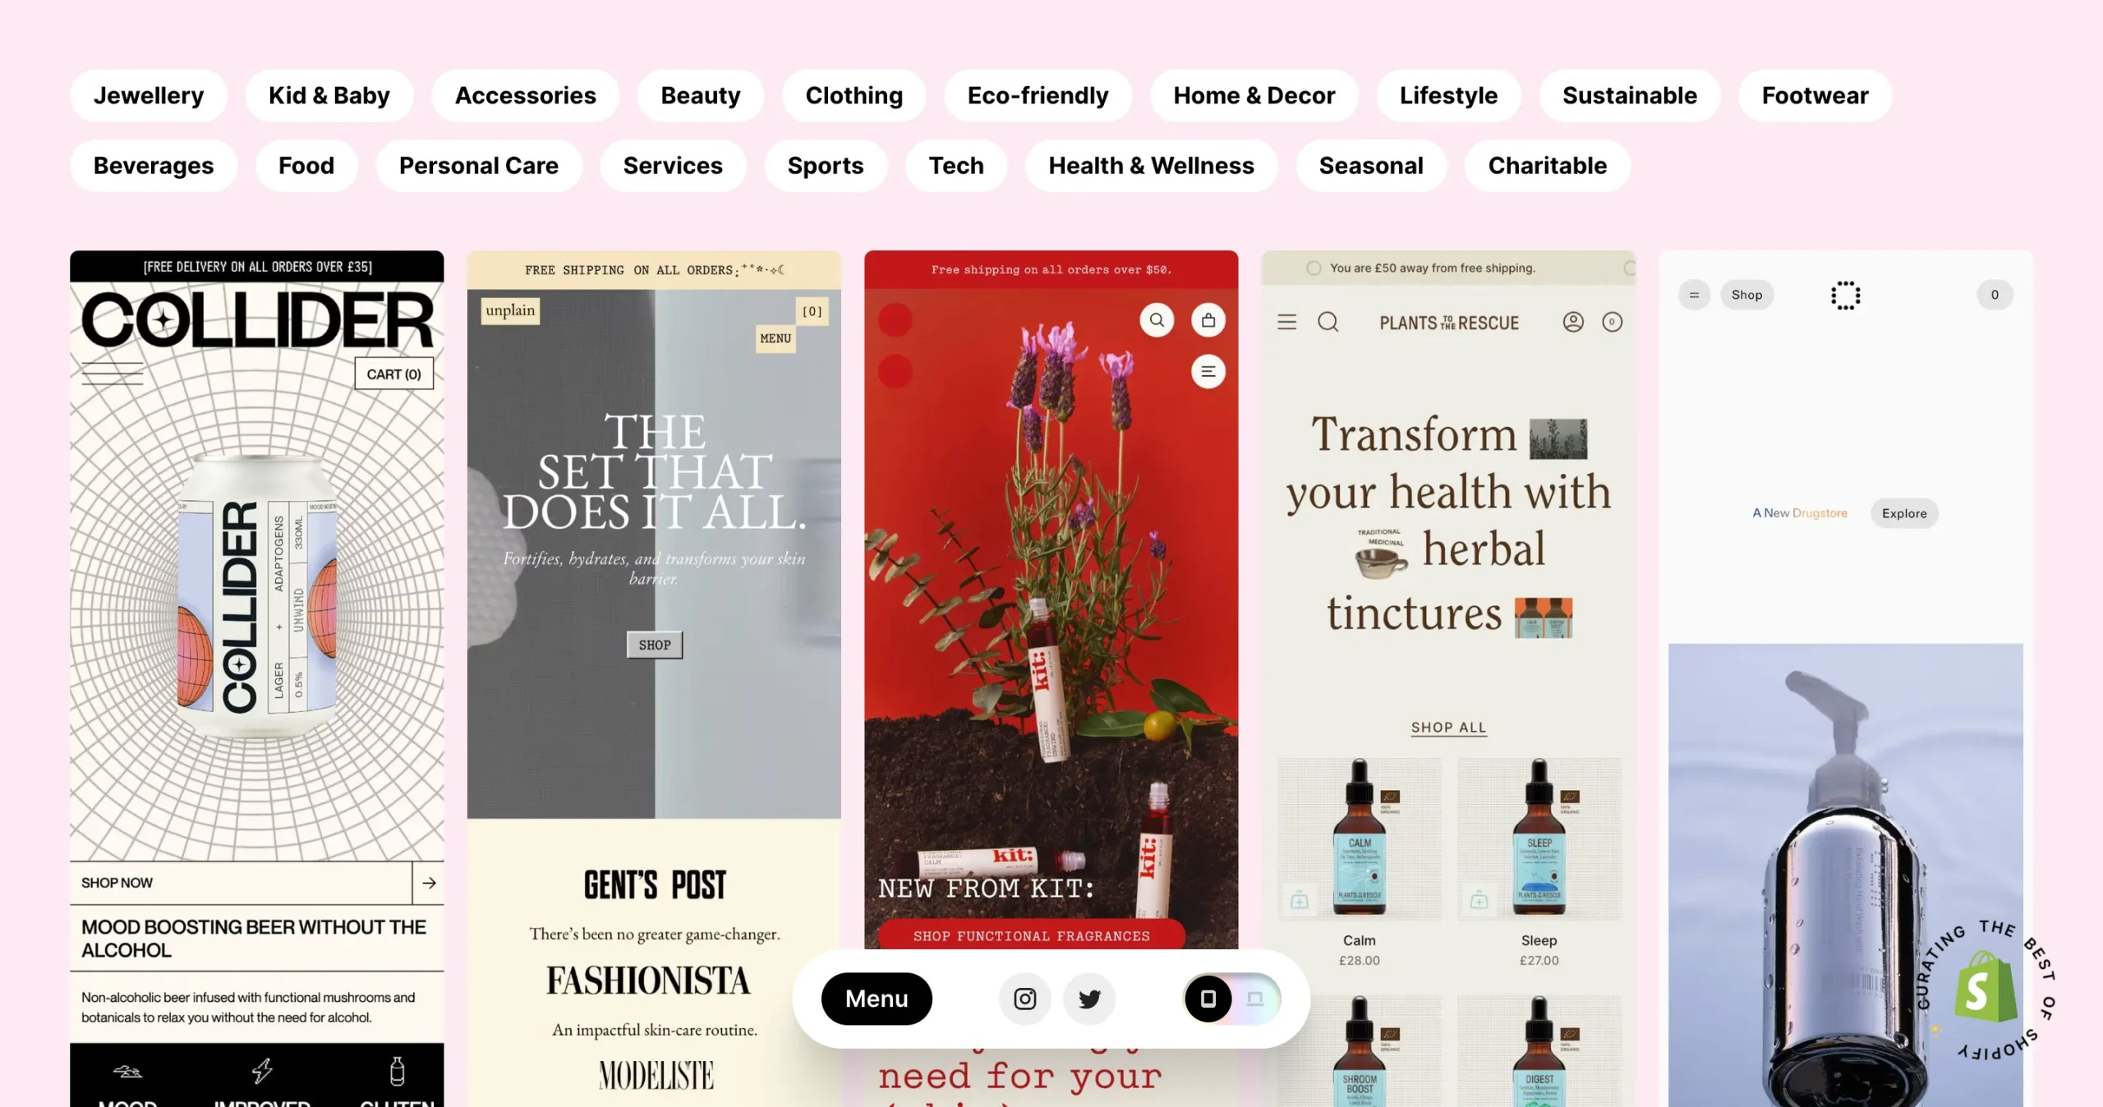The height and width of the screenshot is (1107, 2103).
Task: Click the Plants Rescue account icon
Action: coord(1573,322)
